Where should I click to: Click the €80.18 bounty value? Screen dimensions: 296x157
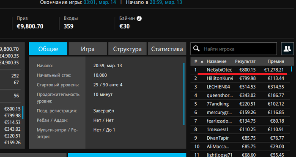point(277,121)
